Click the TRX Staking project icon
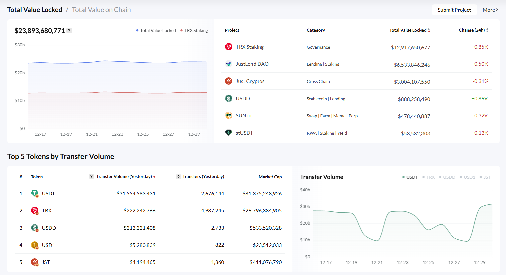Screen dimensions: 506x275 tap(229, 47)
